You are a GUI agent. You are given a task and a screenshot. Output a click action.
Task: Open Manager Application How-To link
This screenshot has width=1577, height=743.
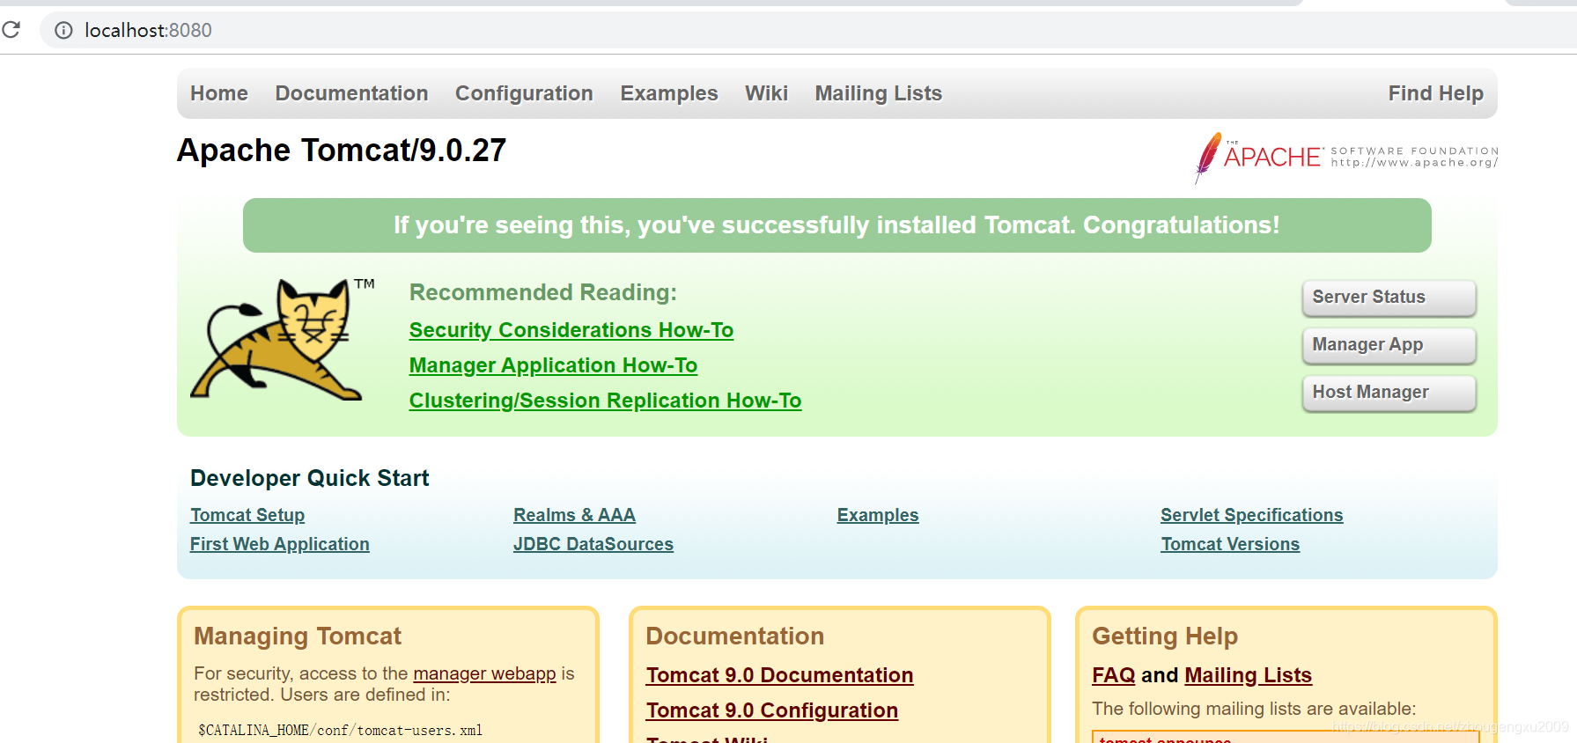553,365
